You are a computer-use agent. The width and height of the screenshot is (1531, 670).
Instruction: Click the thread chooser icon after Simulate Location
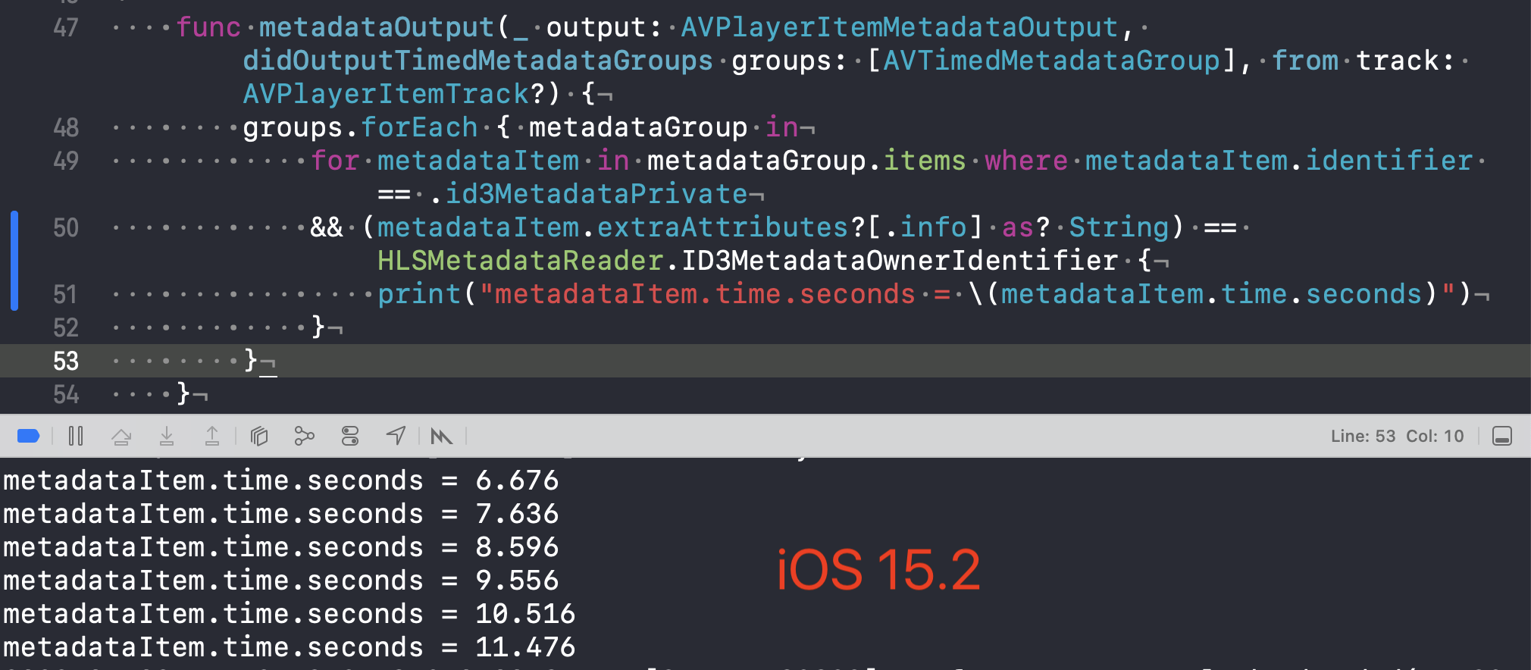[x=441, y=436]
